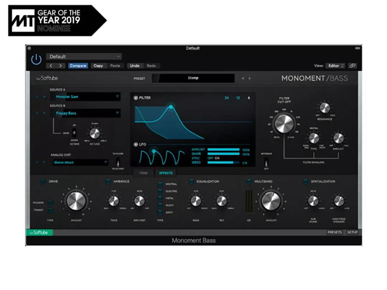Toggle the Drive section on/off

[x=43, y=182]
